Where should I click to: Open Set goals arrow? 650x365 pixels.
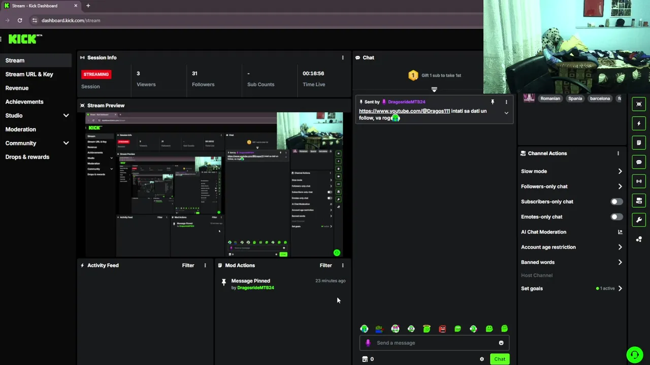[620, 288]
